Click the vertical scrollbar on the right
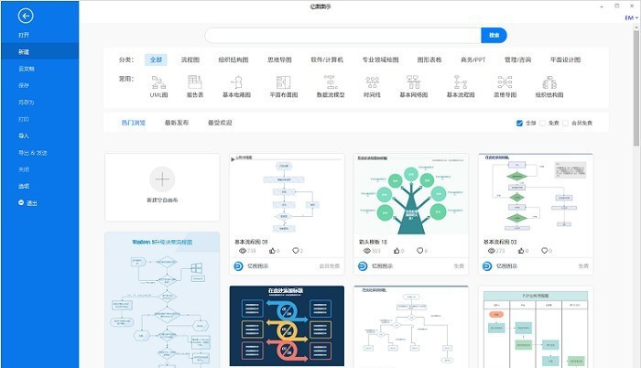 pos(636,88)
